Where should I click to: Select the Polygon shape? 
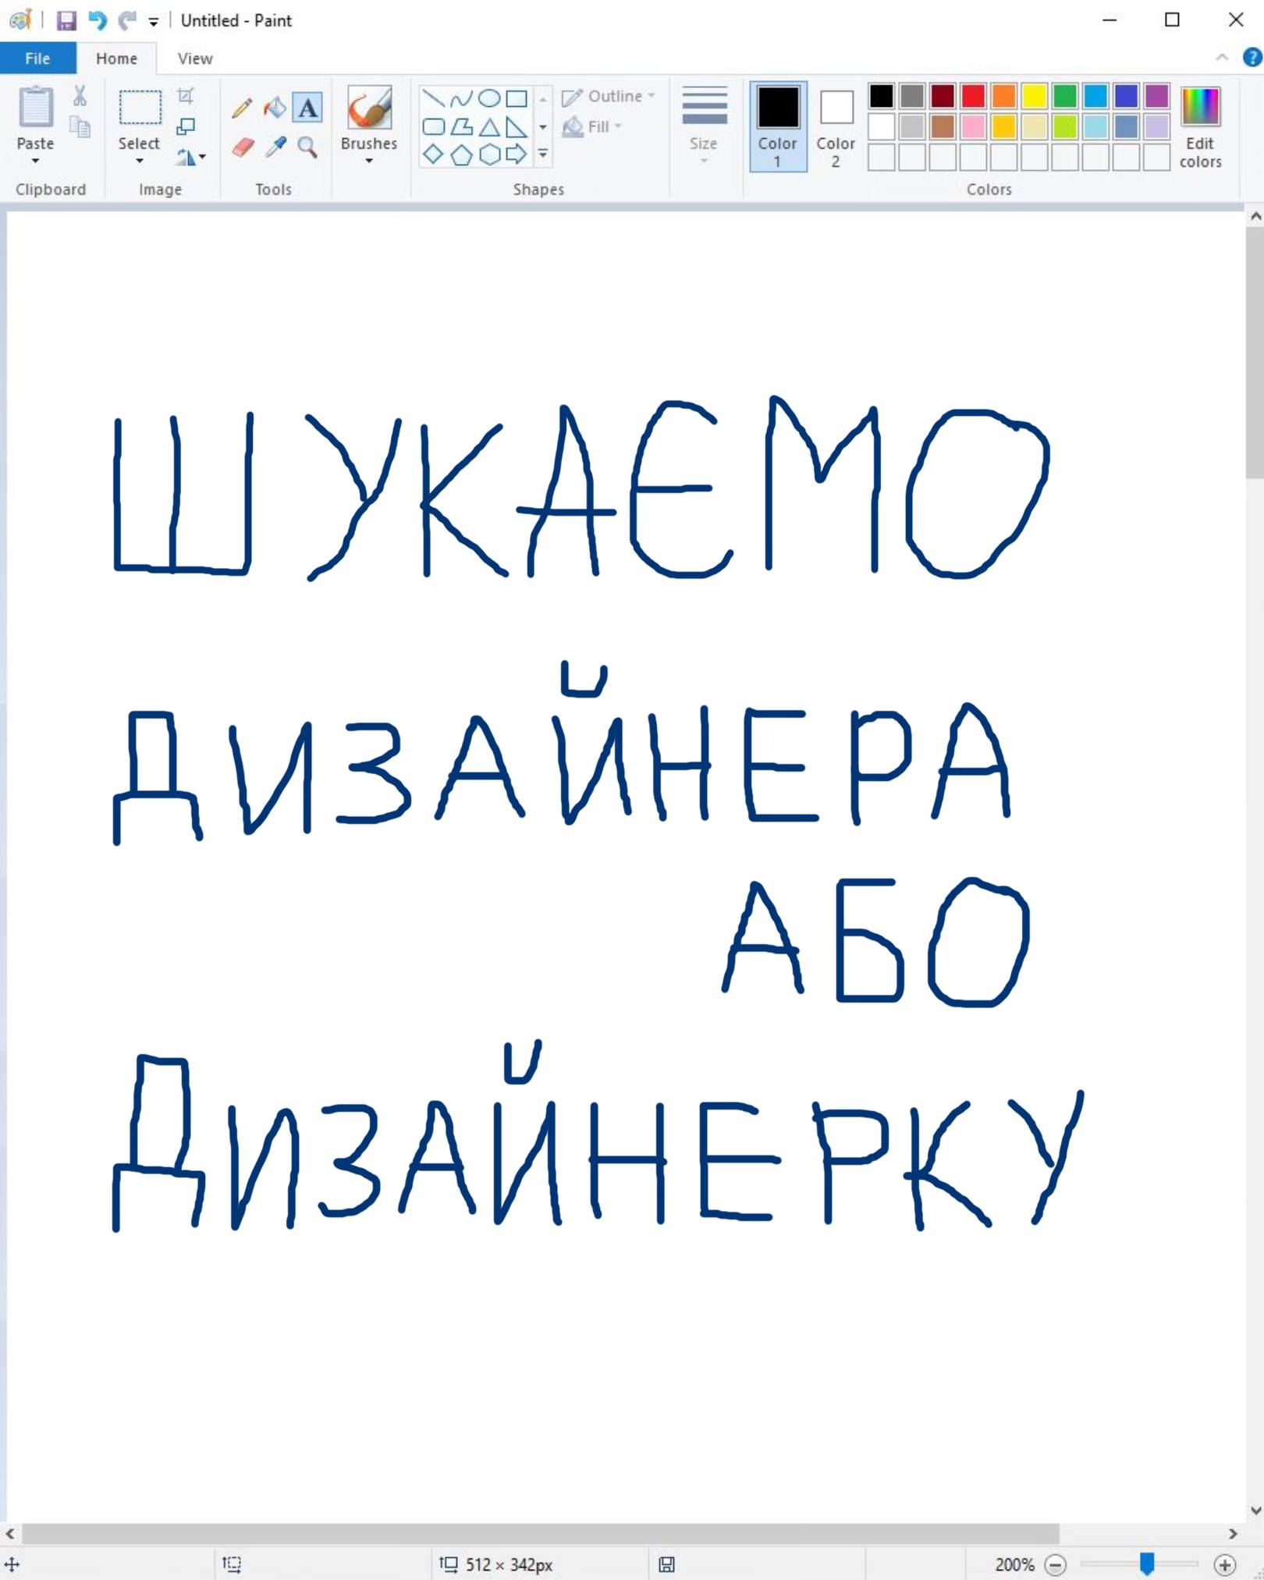click(x=461, y=126)
